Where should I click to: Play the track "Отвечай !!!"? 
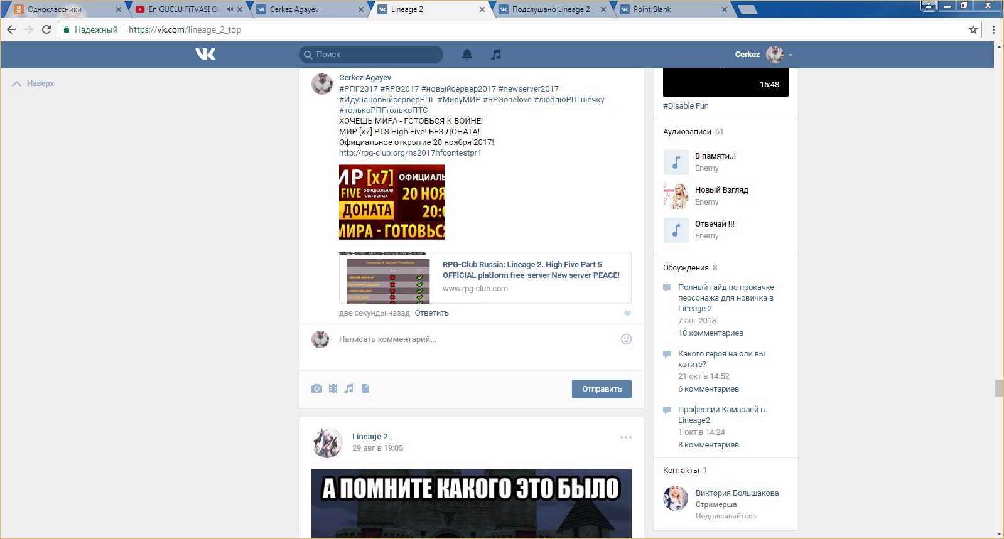pyautogui.click(x=676, y=230)
